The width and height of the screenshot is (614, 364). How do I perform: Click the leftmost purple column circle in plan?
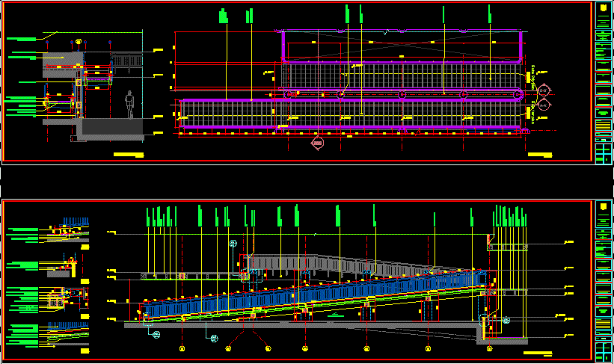point(288,94)
